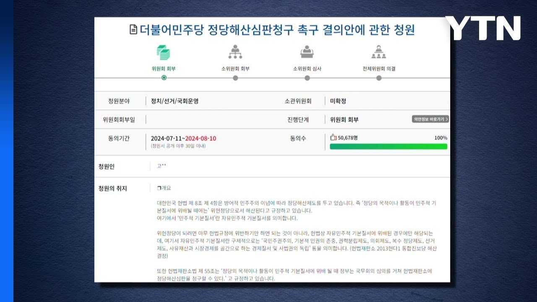Click the petitioner name 고**
537x302 pixels.
(161, 166)
